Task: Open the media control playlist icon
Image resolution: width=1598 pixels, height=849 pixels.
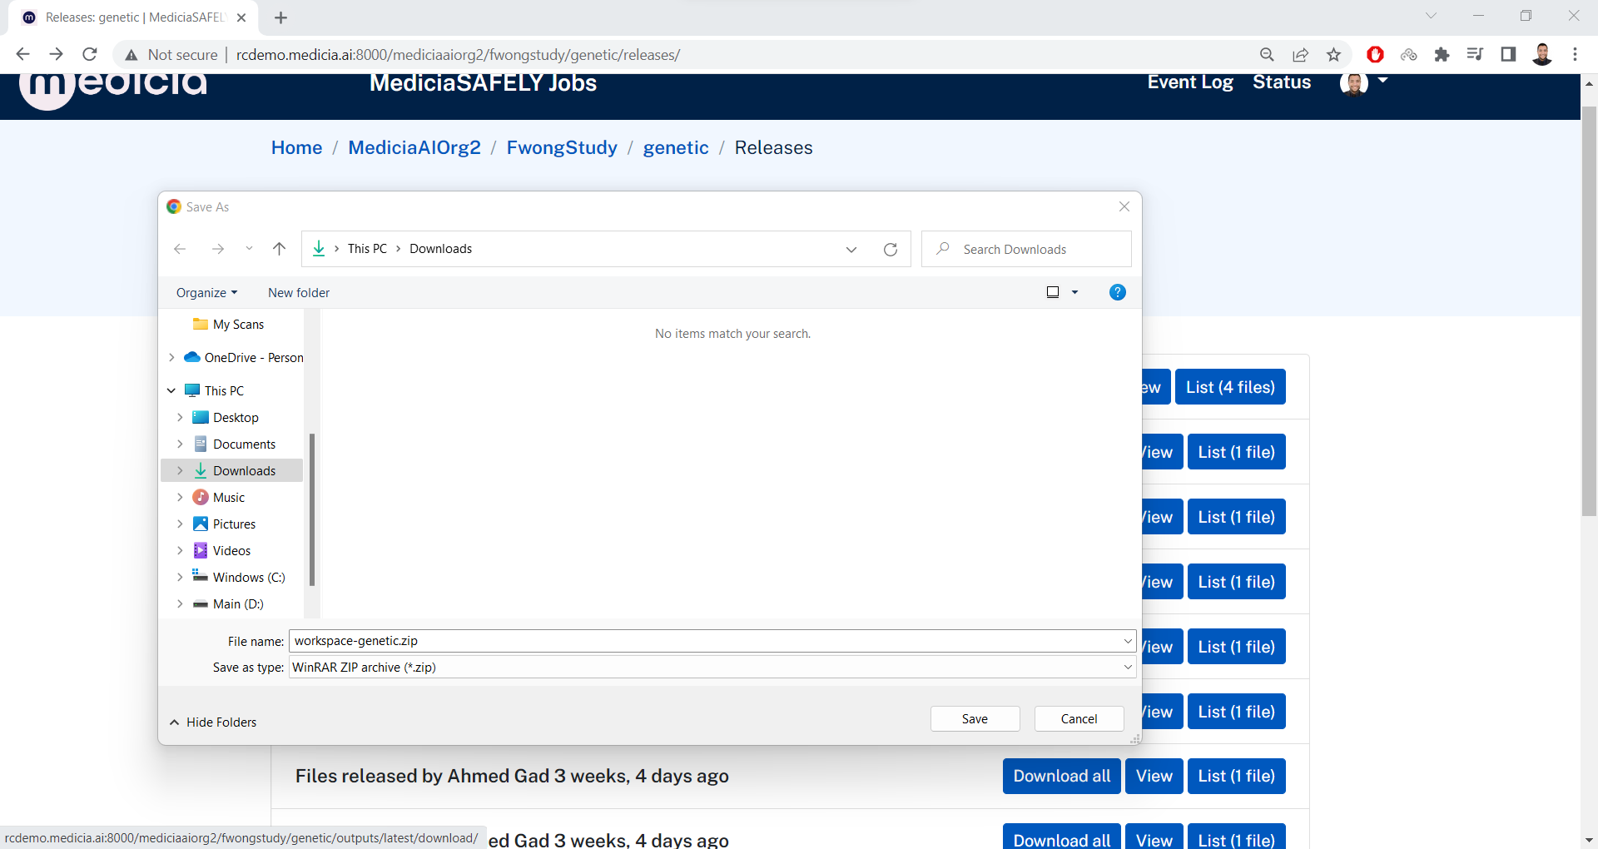Action: [1475, 54]
